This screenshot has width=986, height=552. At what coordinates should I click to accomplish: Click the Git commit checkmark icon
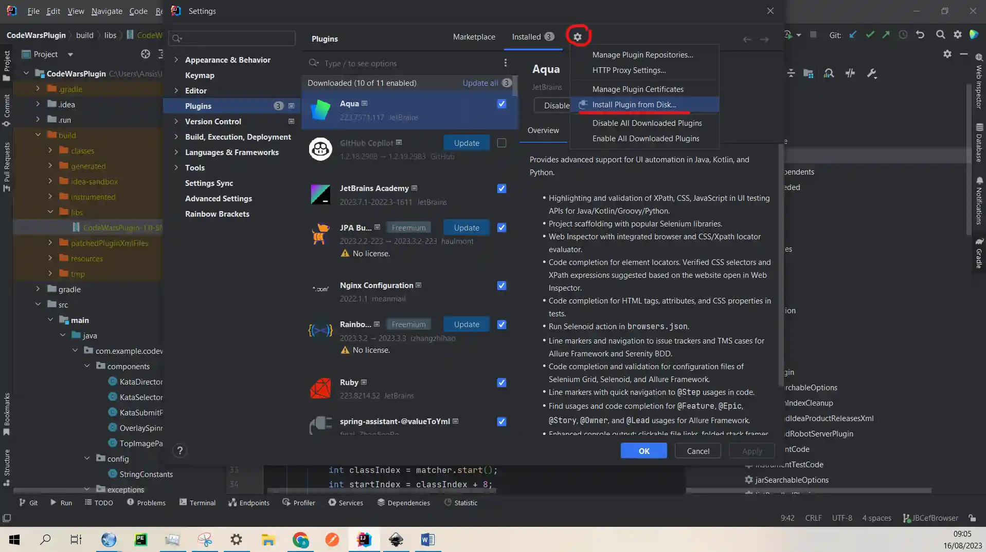coord(870,35)
